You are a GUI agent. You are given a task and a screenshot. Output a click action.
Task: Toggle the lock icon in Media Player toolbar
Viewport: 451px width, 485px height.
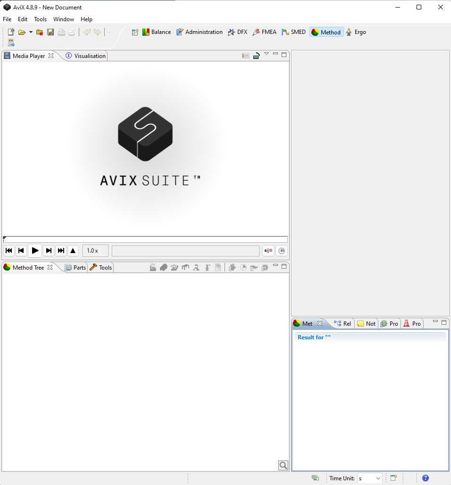pyautogui.click(x=256, y=56)
